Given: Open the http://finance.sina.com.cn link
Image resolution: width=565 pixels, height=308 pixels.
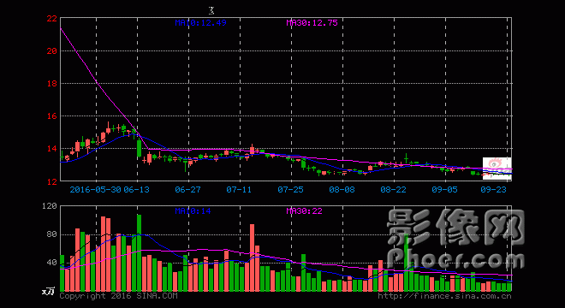Looking at the screenshot, I should pyautogui.click(x=444, y=296).
